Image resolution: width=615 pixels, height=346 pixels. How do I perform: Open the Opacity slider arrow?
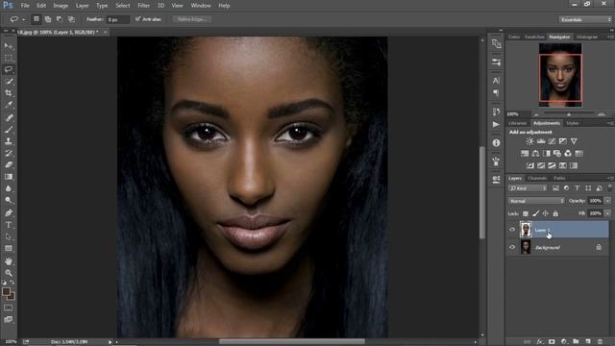(x=607, y=201)
